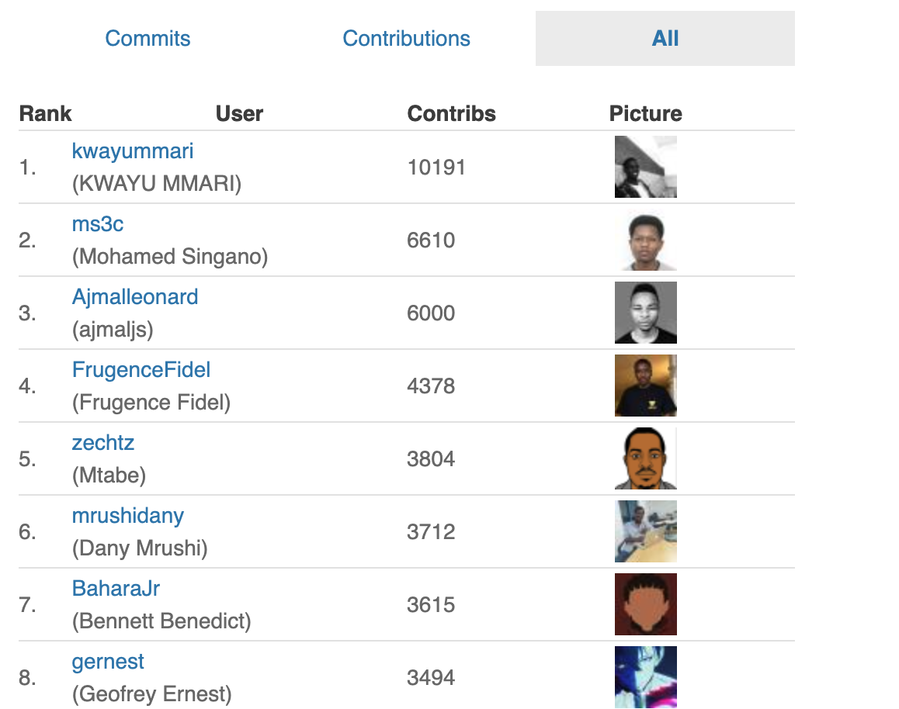The image size is (899, 709).
Task: Click the BaharaJr username link
Action: [116, 589]
